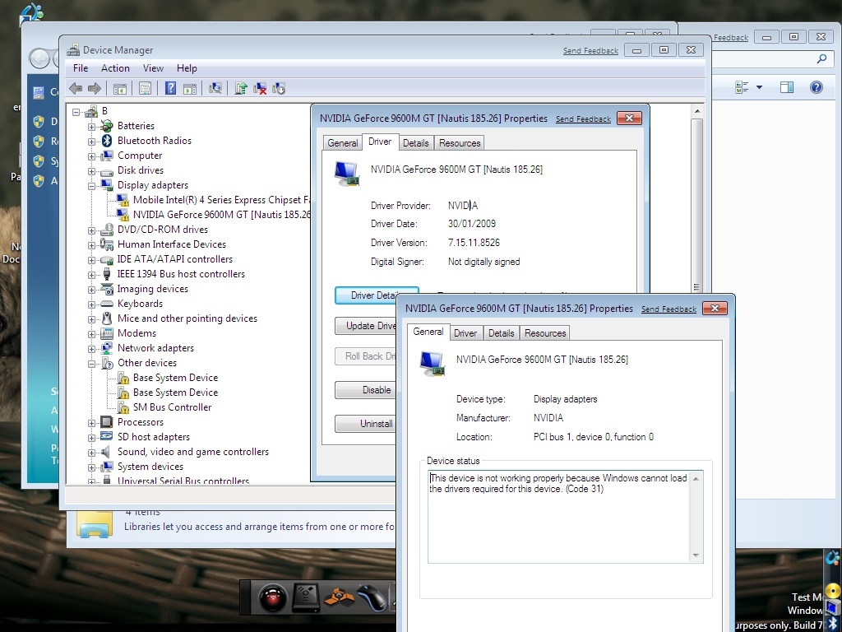Click Send Feedback link in Device Manager title bar

click(x=590, y=50)
